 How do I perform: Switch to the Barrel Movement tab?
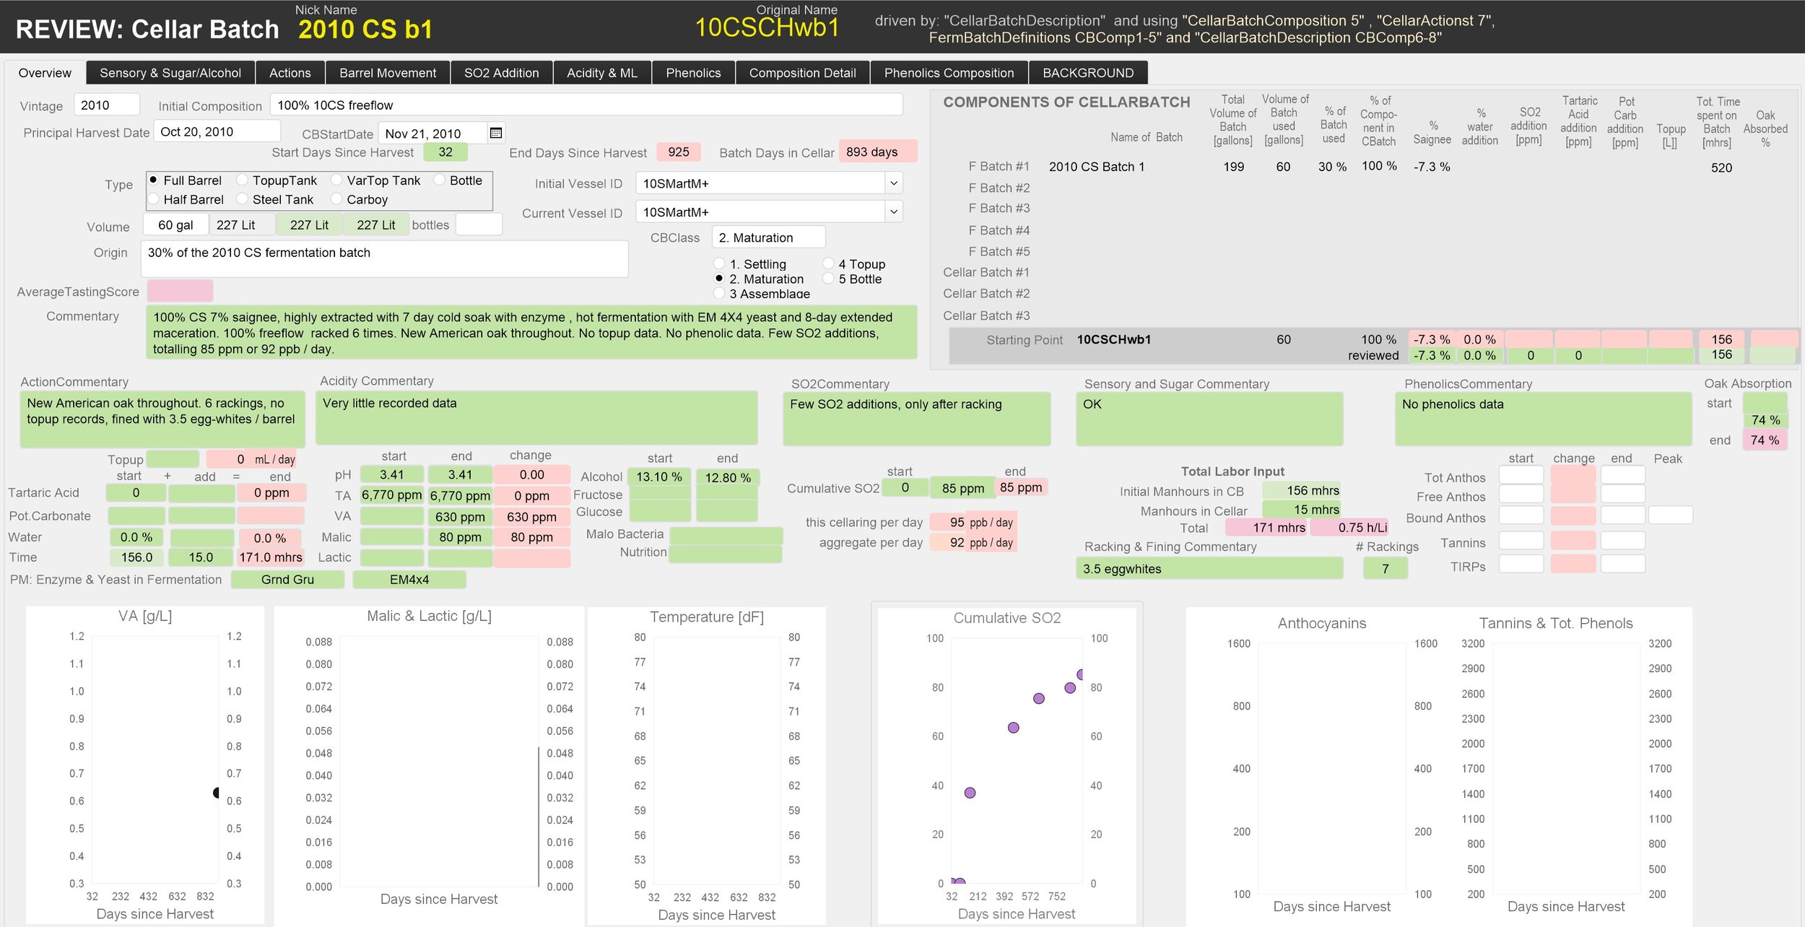click(388, 73)
